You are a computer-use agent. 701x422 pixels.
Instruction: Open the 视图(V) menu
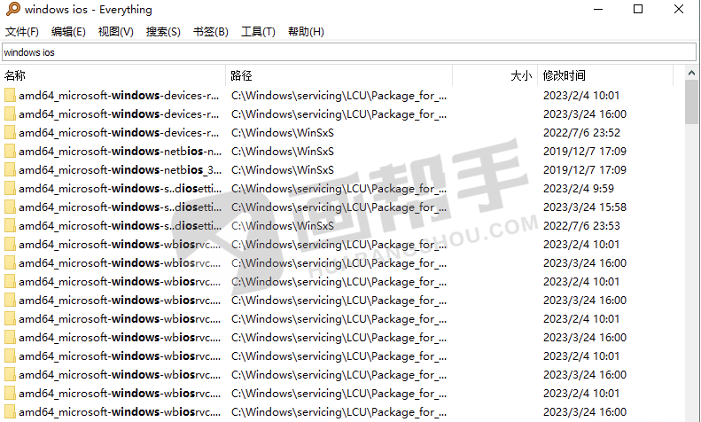[x=116, y=32]
